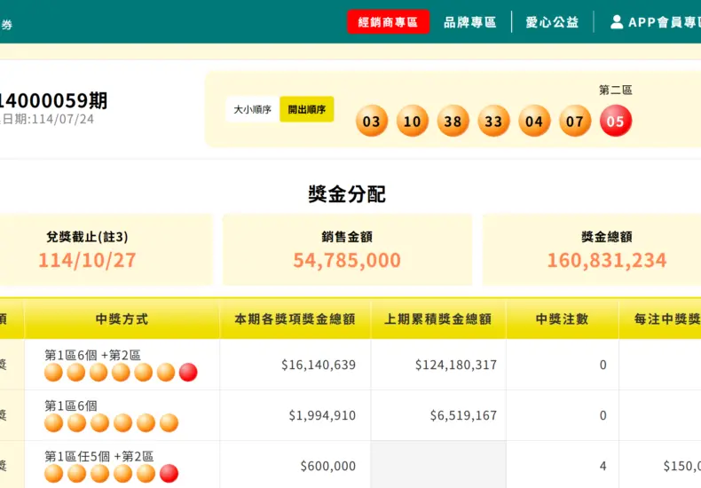The width and height of the screenshot is (701, 488).
Task: Open the 品牌專區 menu item
Action: tap(470, 22)
